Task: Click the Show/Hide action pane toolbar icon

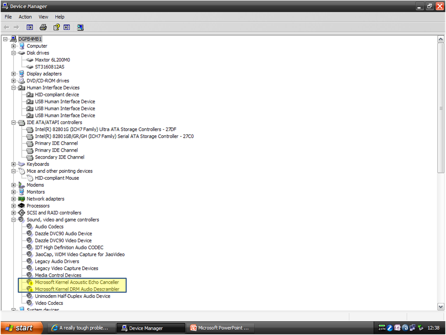Action: coord(67,27)
